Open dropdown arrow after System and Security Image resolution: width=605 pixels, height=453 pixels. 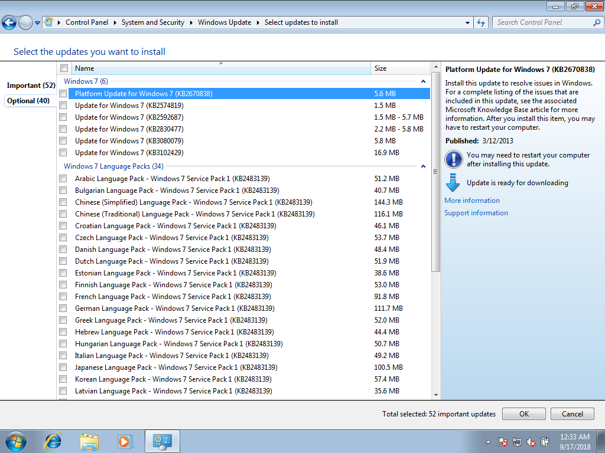point(191,23)
